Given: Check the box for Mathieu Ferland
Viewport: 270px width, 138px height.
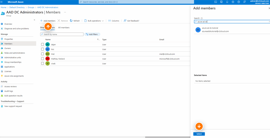Looking at the screenshot, I should point(43,59).
